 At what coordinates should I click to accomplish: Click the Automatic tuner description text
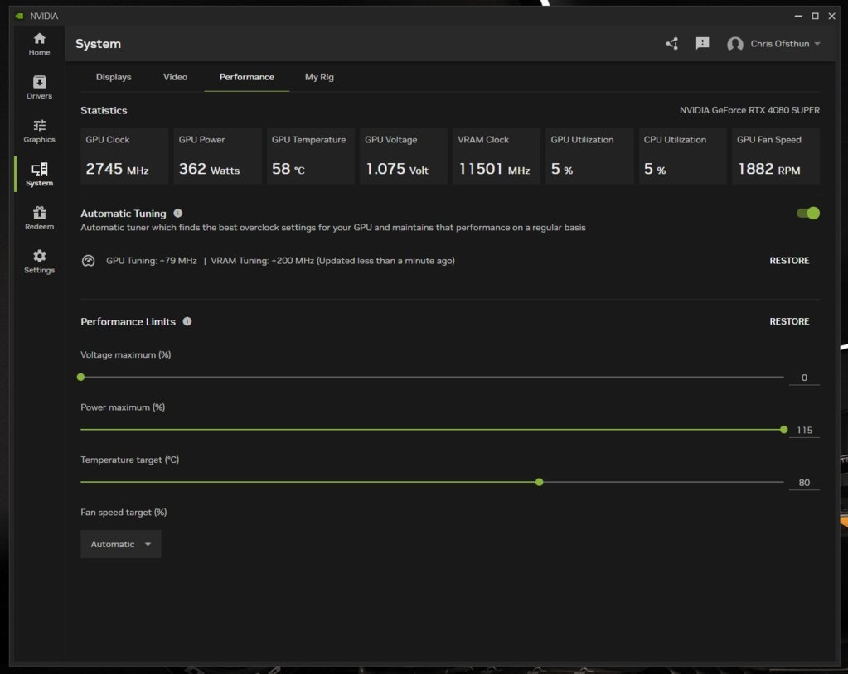click(333, 228)
